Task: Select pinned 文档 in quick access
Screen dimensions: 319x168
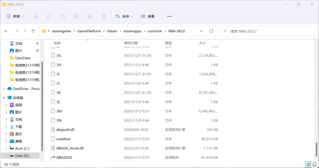Action: 18,44
